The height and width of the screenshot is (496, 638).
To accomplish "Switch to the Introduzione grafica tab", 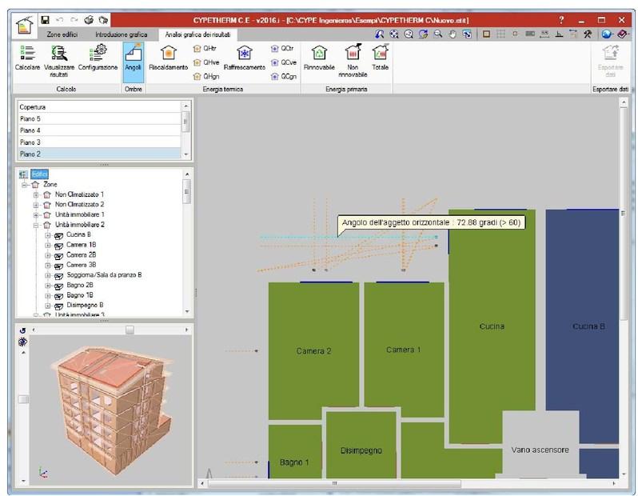I will pyautogui.click(x=121, y=35).
